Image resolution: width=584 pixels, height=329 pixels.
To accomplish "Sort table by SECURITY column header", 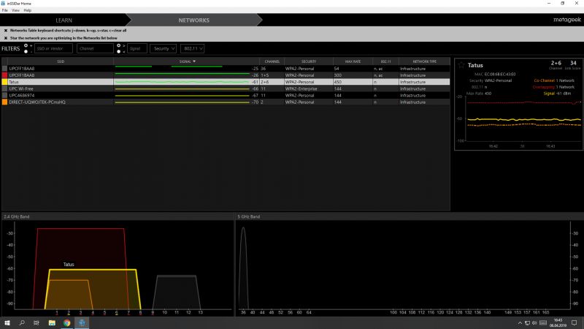I will pos(309,61).
